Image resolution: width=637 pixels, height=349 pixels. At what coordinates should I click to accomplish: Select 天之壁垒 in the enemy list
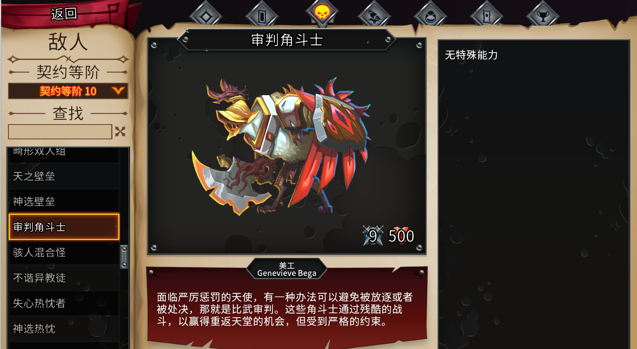click(x=64, y=176)
